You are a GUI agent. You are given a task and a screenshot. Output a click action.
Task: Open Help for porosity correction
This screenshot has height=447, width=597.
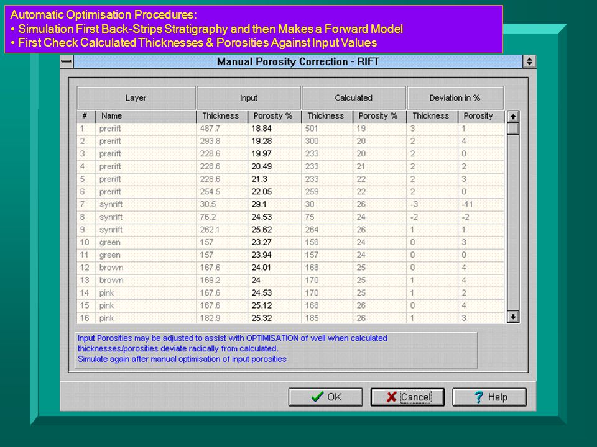coord(489,397)
